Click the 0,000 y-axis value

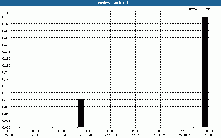pos(6,128)
